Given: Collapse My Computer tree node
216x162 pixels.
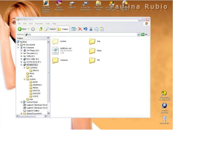Looking at the screenshot, I should 18,48.
